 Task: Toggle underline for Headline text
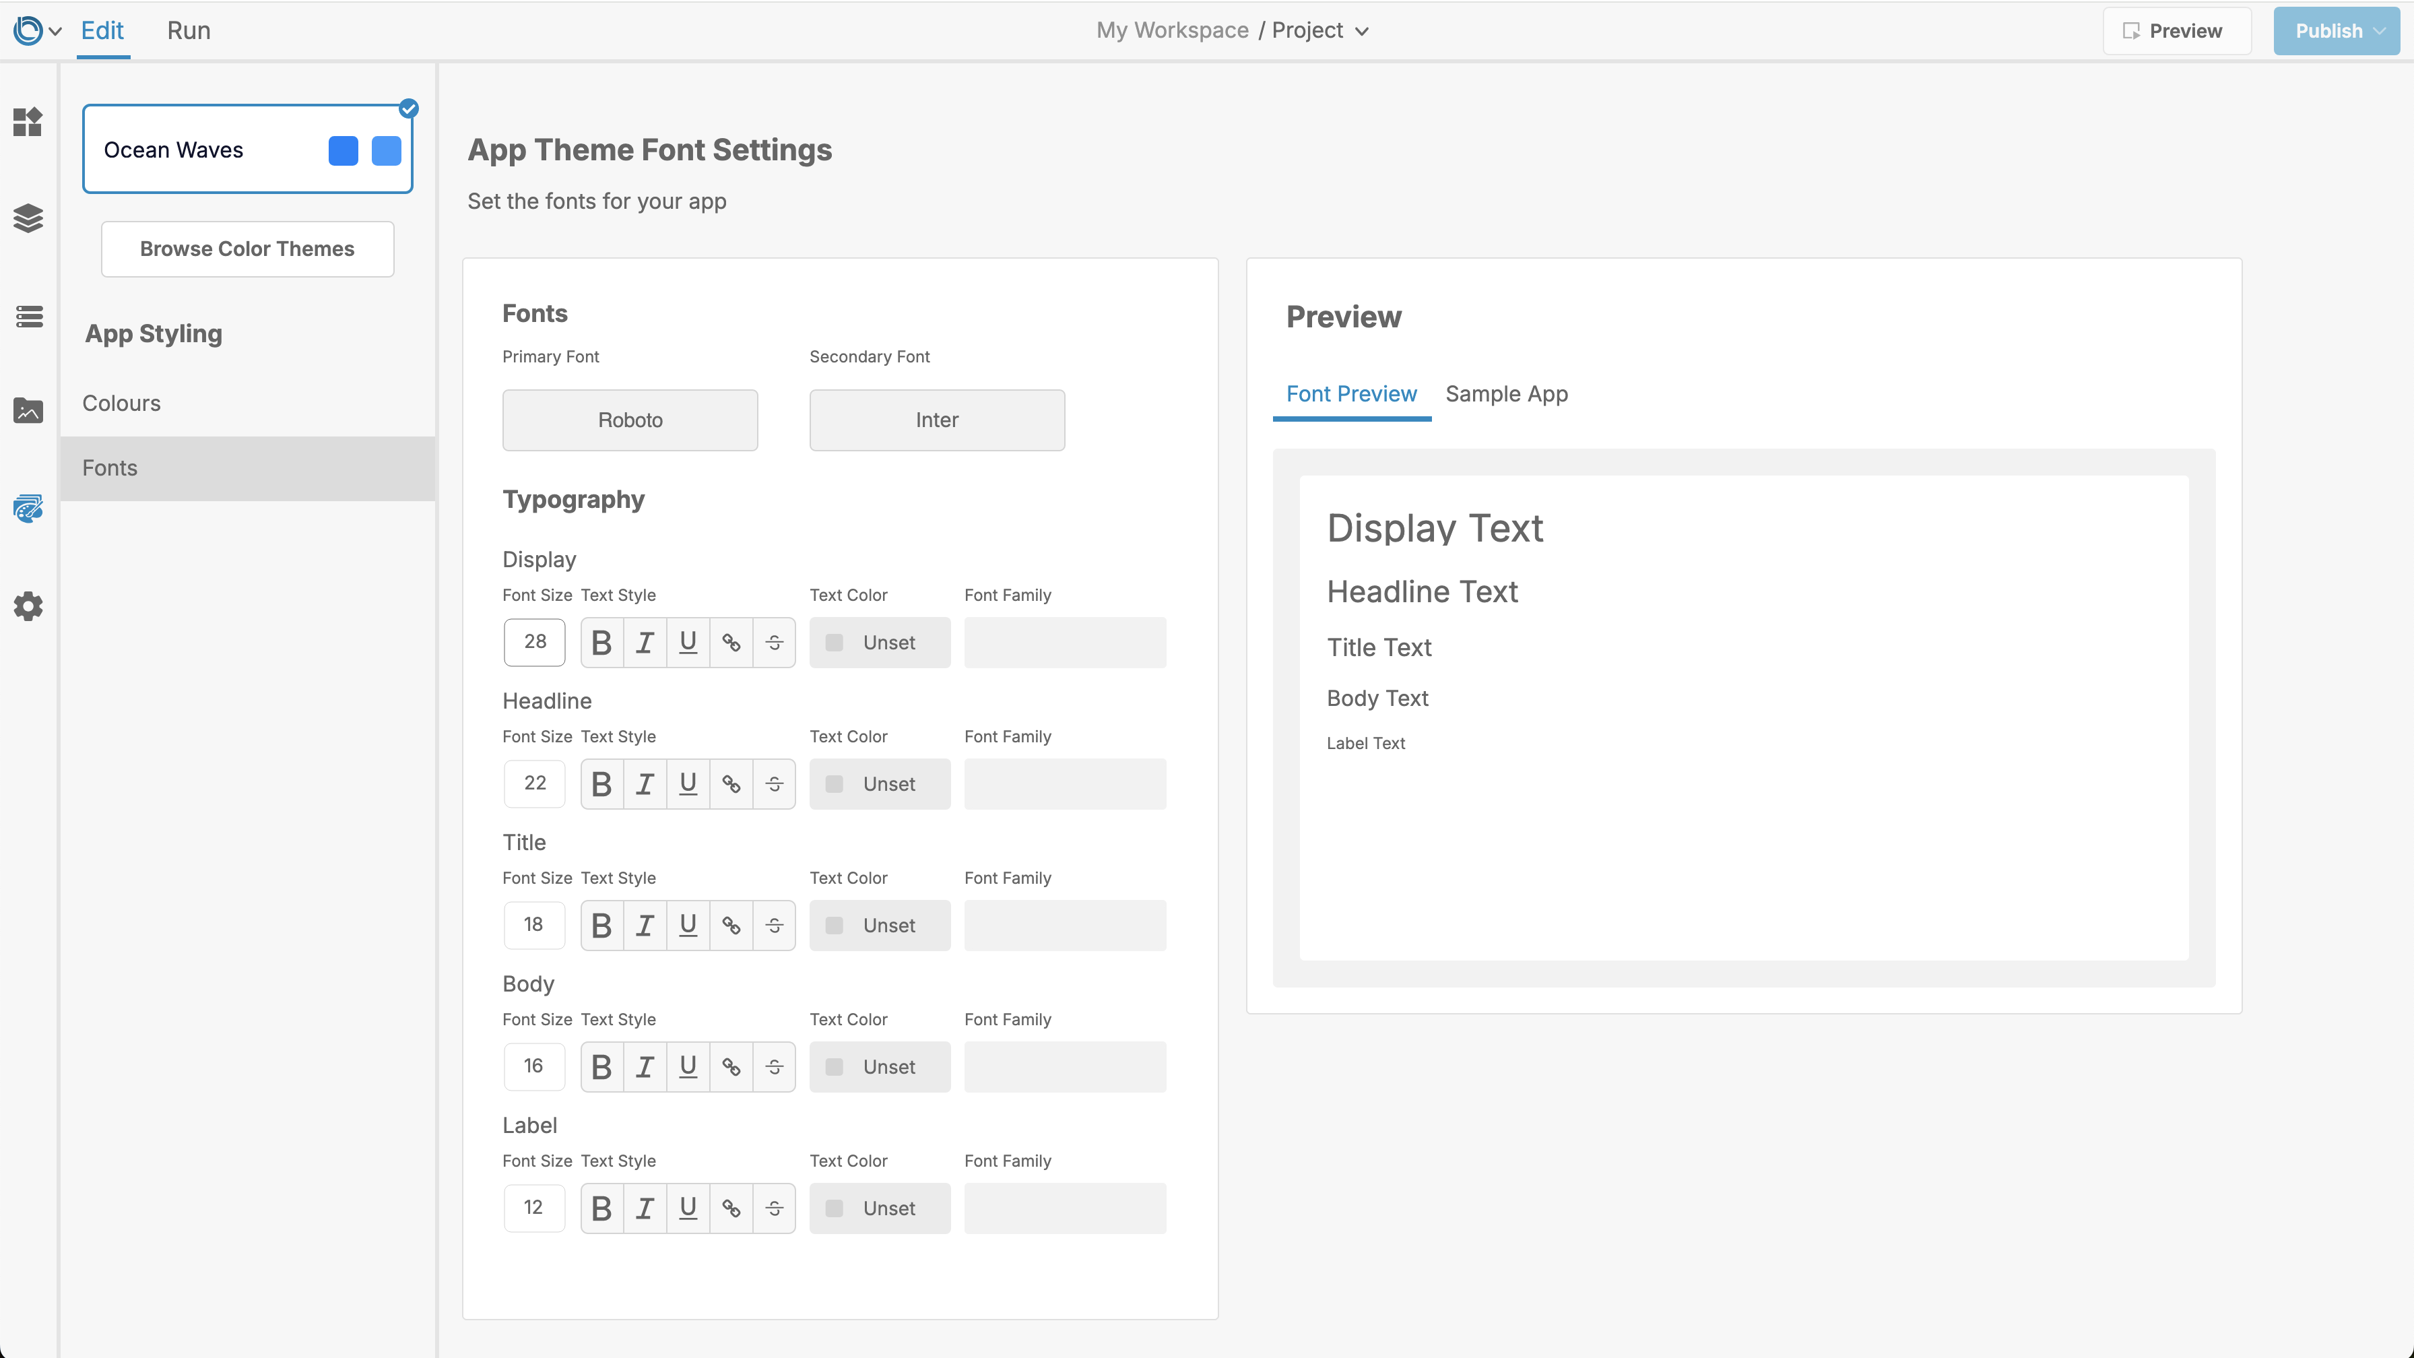point(688,785)
